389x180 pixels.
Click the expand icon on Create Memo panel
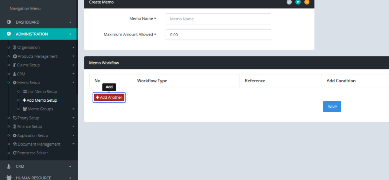point(289,2)
